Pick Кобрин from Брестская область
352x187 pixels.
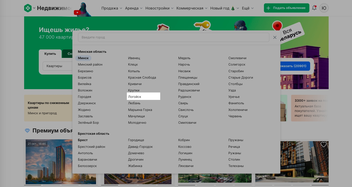(184, 140)
